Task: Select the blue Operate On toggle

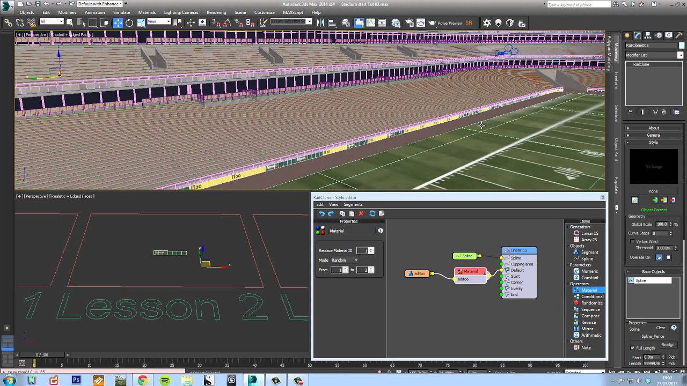Action: coord(659,257)
